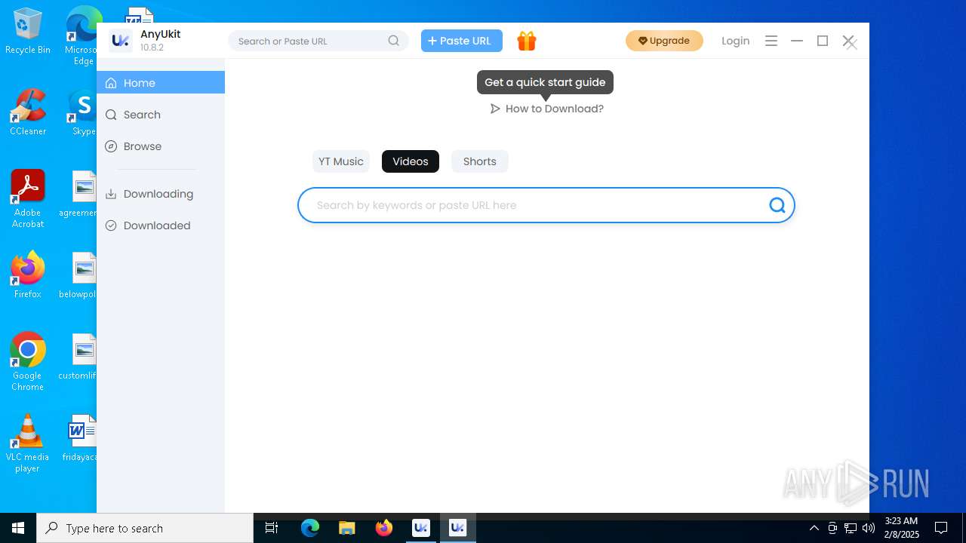Select the fridayaca Word document icon
Viewport: 966px width, 543px height.
click(82, 438)
